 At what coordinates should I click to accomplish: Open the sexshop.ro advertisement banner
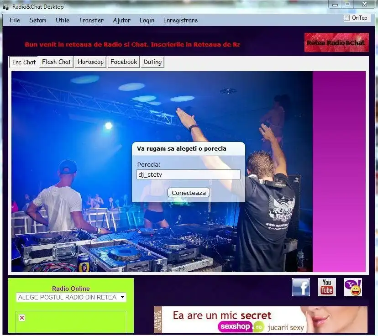click(x=261, y=320)
